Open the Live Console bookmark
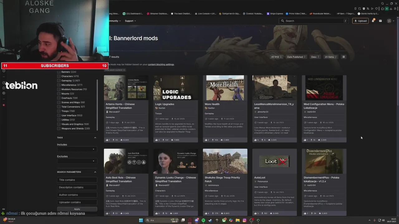Viewport: 399px width, 224px height. pos(205,14)
